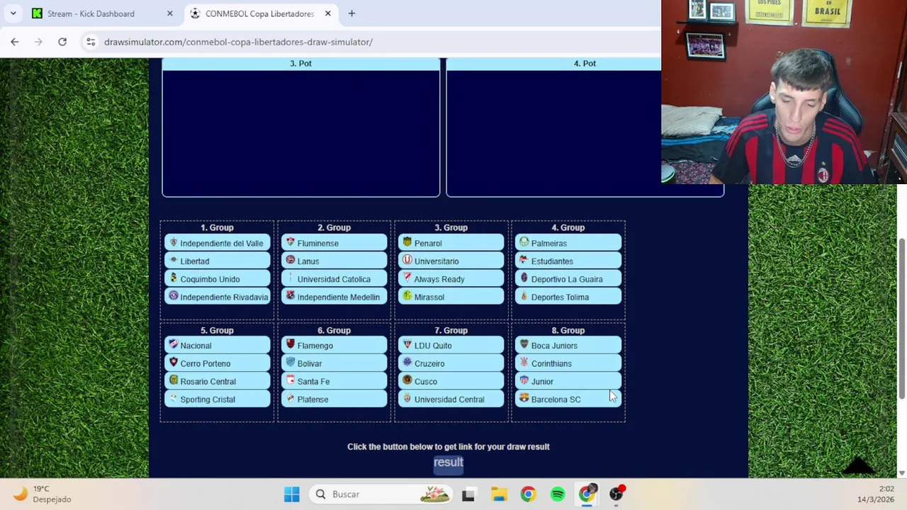
Task: Select the Deportes Tolima entry
Action: click(x=568, y=297)
